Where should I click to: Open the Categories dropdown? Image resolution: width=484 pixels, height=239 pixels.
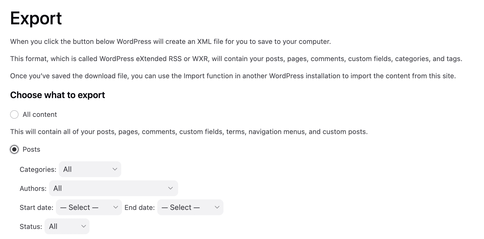click(x=90, y=169)
